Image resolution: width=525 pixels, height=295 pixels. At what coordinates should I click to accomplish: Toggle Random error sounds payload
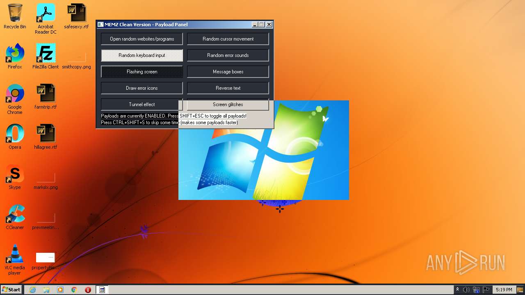(228, 55)
